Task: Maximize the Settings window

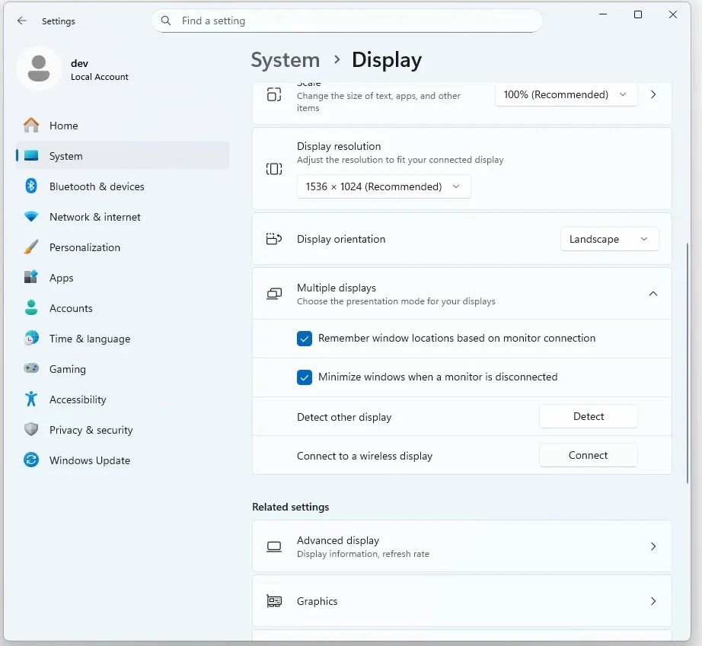Action: (638, 14)
